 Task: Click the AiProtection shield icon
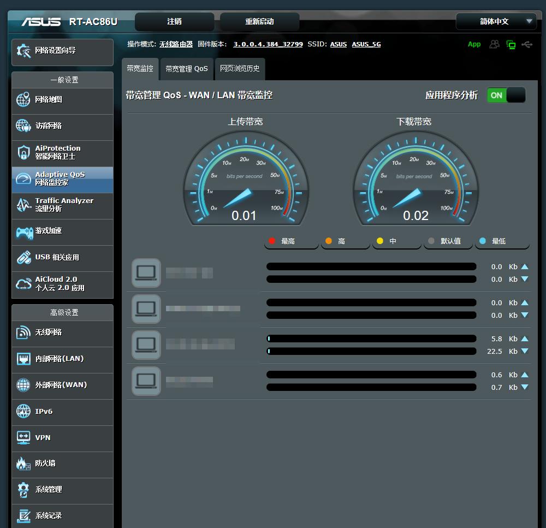[23, 152]
